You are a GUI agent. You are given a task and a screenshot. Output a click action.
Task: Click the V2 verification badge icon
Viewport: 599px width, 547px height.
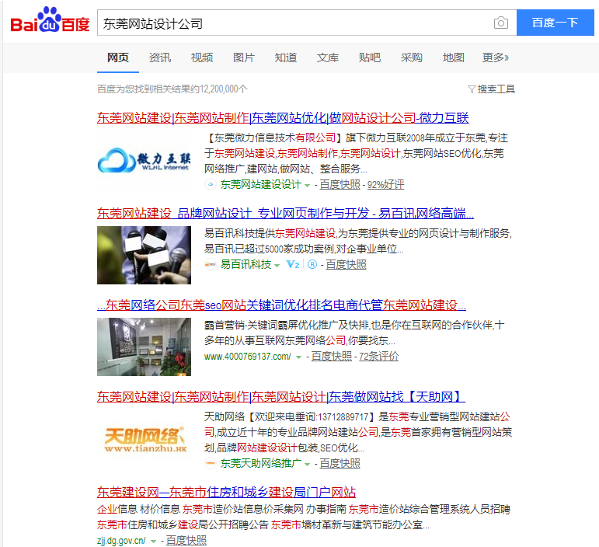pos(293,264)
